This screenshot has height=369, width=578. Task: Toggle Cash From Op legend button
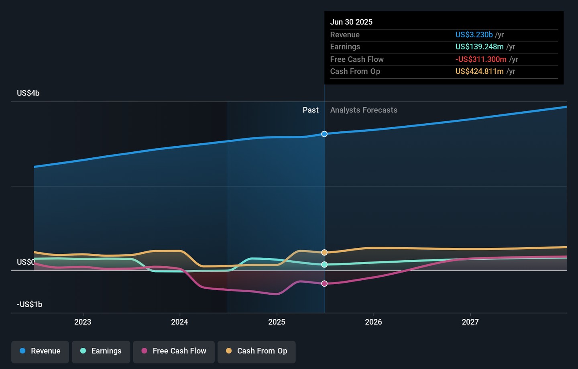[256, 351]
